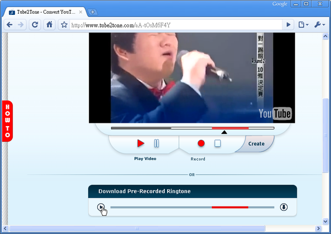331x234 pixels.
Task: Open the red HOW TO side tab
Action: pos(7,121)
